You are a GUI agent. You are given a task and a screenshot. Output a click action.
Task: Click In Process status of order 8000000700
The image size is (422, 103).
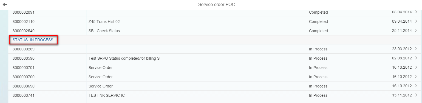[x=318, y=77]
